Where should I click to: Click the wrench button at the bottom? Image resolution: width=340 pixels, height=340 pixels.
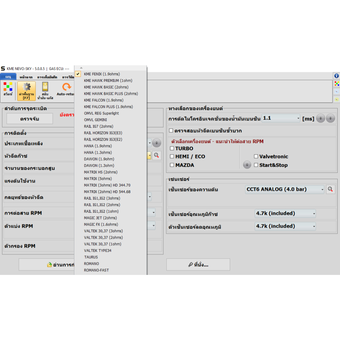point(198,265)
